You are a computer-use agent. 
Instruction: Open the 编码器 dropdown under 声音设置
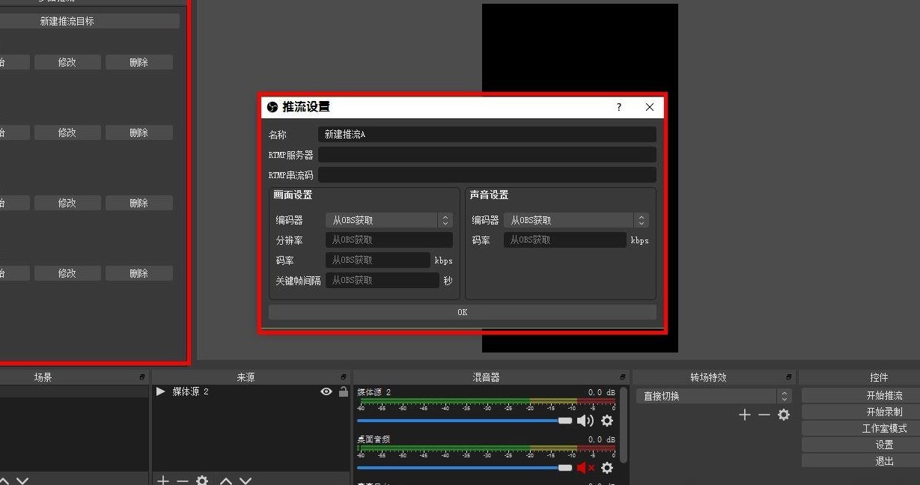[x=576, y=220]
